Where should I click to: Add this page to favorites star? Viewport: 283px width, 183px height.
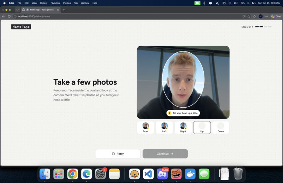[x=249, y=16]
